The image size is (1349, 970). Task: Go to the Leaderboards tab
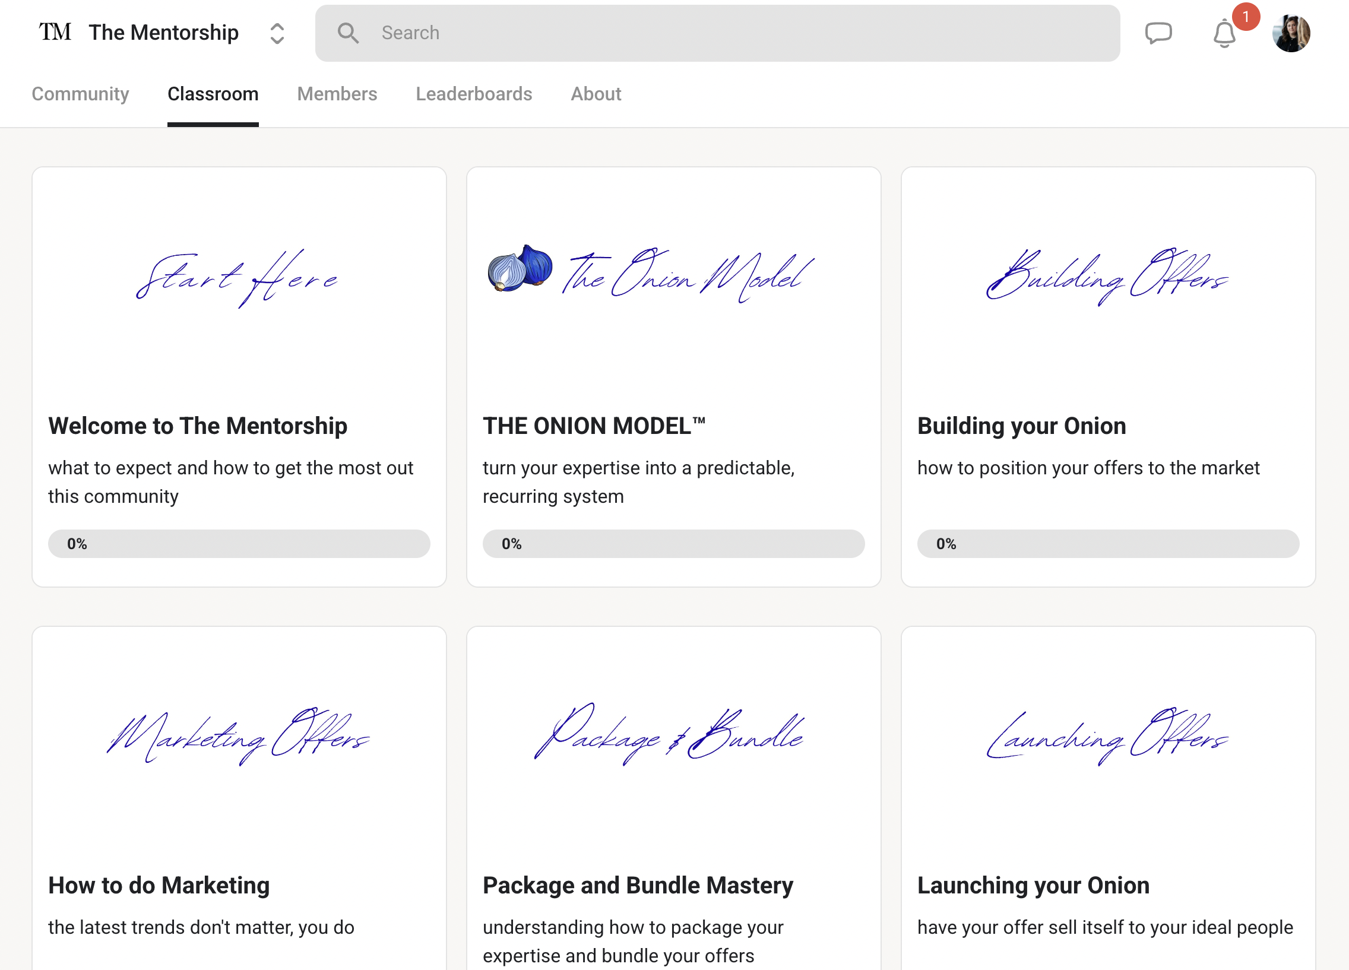[473, 94]
